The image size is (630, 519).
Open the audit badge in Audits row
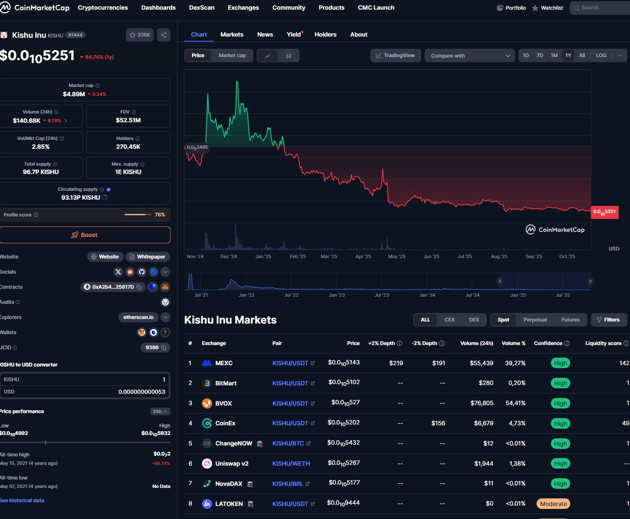pos(165,302)
